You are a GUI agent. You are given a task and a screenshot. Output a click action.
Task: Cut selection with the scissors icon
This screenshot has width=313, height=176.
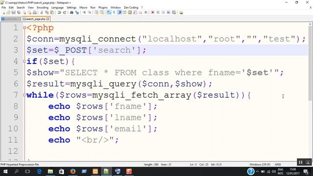[42, 12]
